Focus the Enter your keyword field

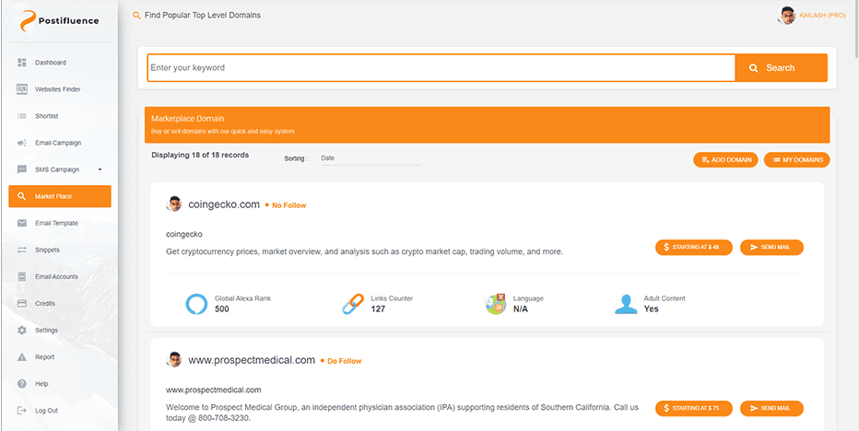(441, 68)
